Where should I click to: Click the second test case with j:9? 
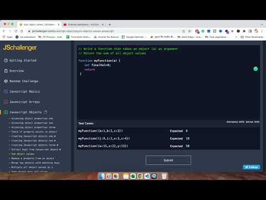(104, 138)
